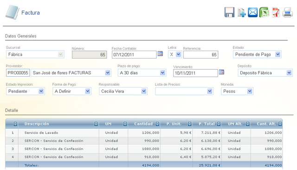Click the Datos Generales section heading

(20, 36)
